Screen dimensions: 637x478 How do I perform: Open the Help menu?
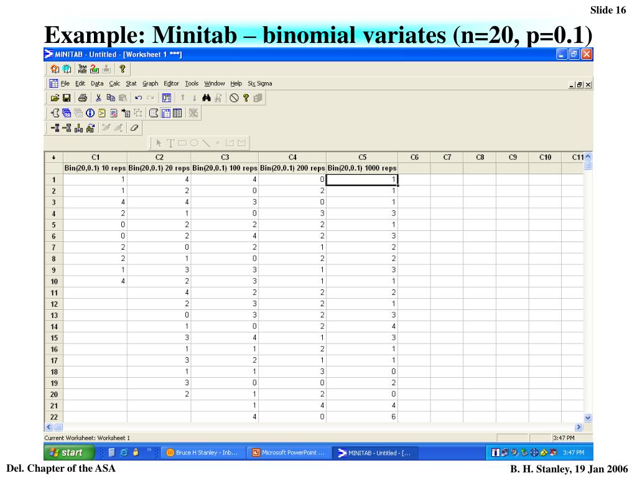click(x=236, y=83)
